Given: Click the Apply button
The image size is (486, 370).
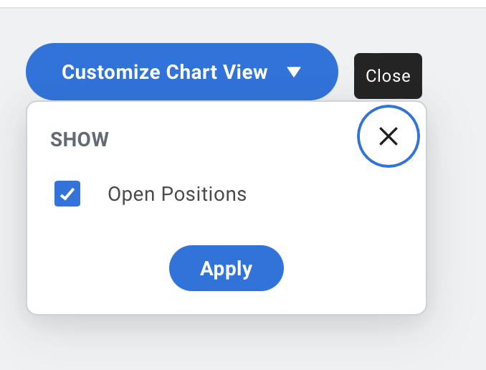Looking at the screenshot, I should click(x=227, y=268).
